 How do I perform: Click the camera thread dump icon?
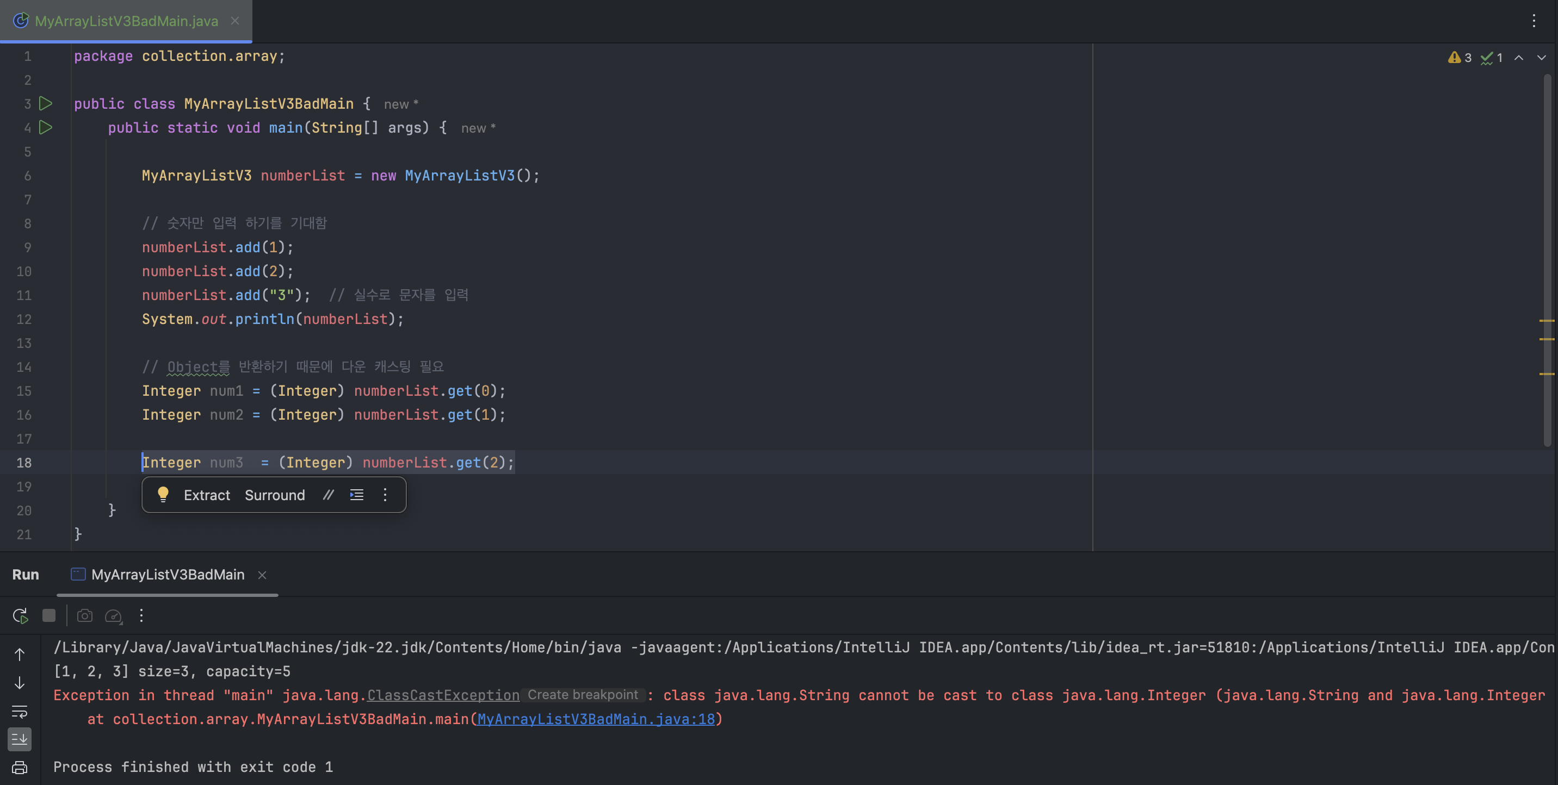[x=85, y=616]
